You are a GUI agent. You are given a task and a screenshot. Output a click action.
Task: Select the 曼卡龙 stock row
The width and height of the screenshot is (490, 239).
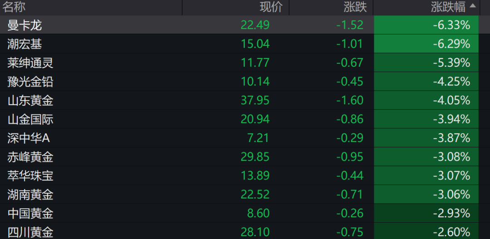point(24,25)
